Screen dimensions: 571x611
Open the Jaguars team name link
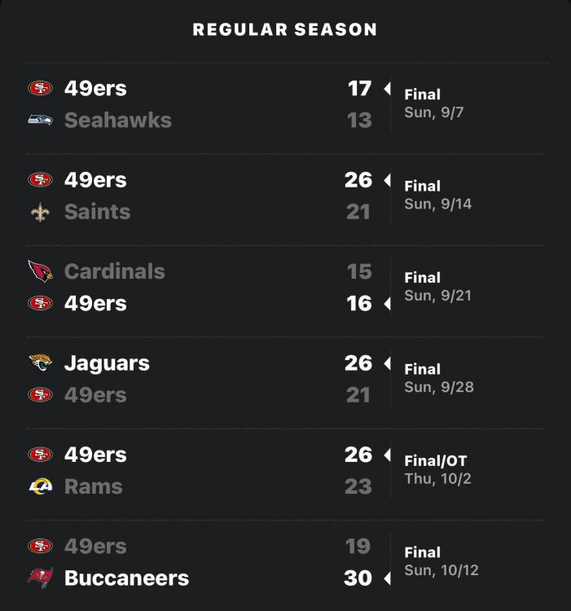click(x=107, y=363)
